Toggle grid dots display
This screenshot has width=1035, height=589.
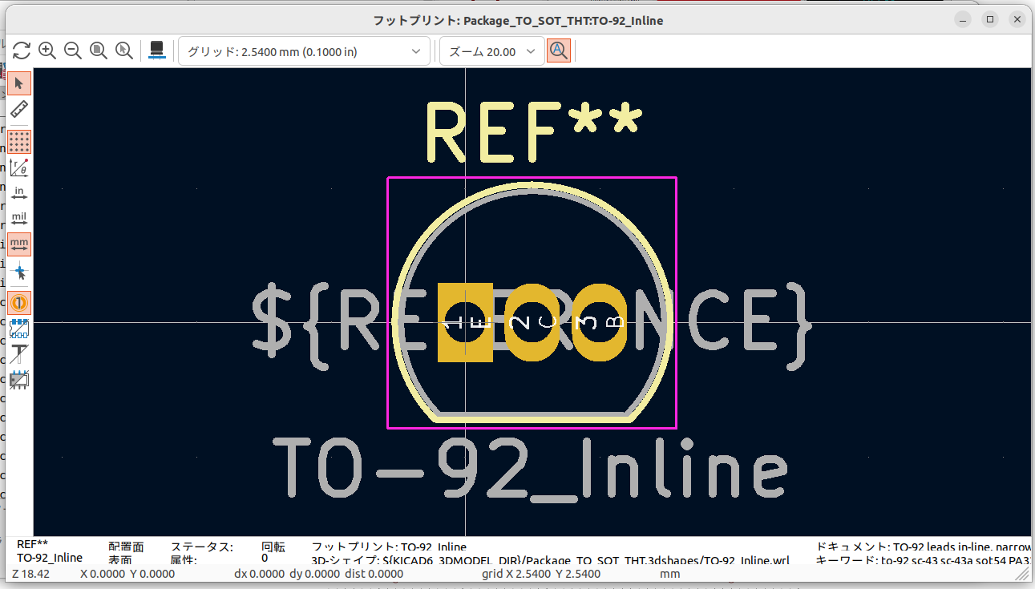(19, 142)
